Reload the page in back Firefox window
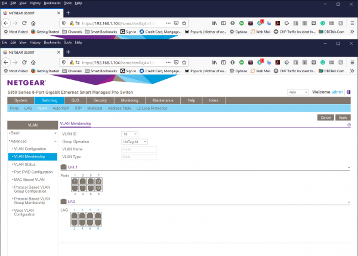Viewport: 358px width, 256px height. [24, 23]
